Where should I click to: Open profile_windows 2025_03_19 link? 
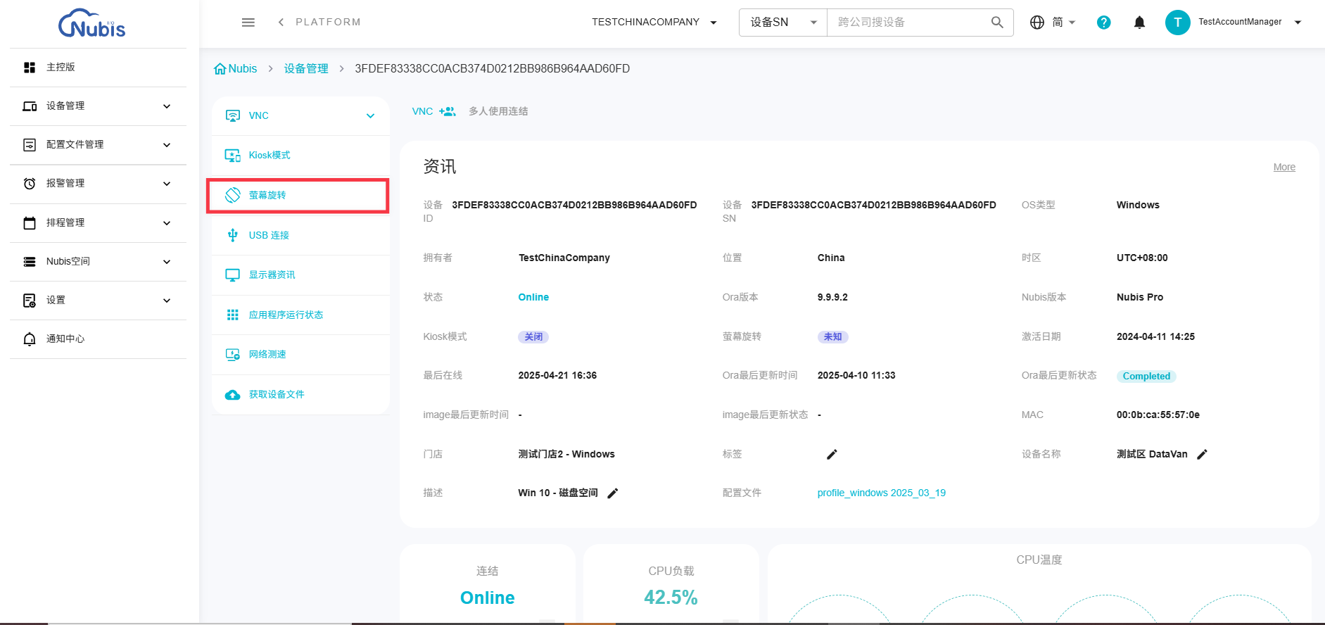pyautogui.click(x=881, y=493)
